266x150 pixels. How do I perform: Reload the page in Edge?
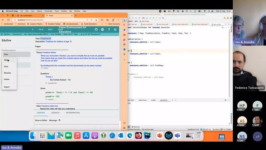pyautogui.click(x=8, y=20)
